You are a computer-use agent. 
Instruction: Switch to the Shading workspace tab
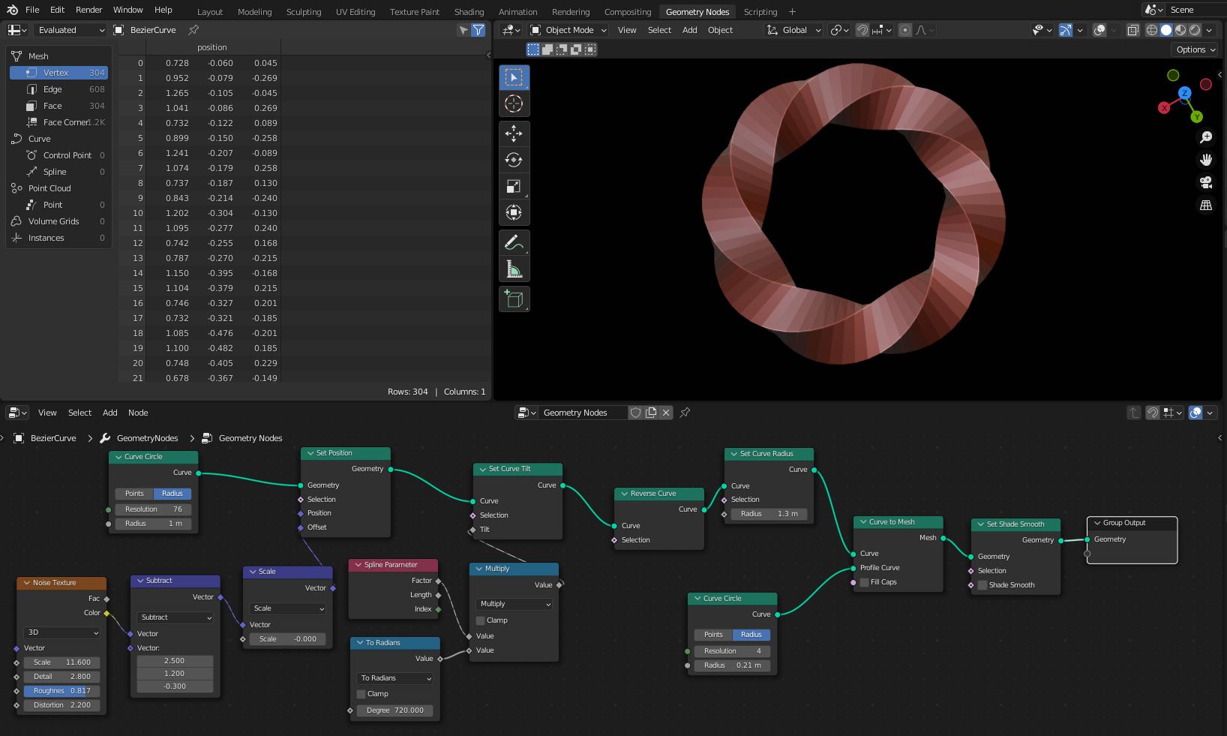point(469,12)
